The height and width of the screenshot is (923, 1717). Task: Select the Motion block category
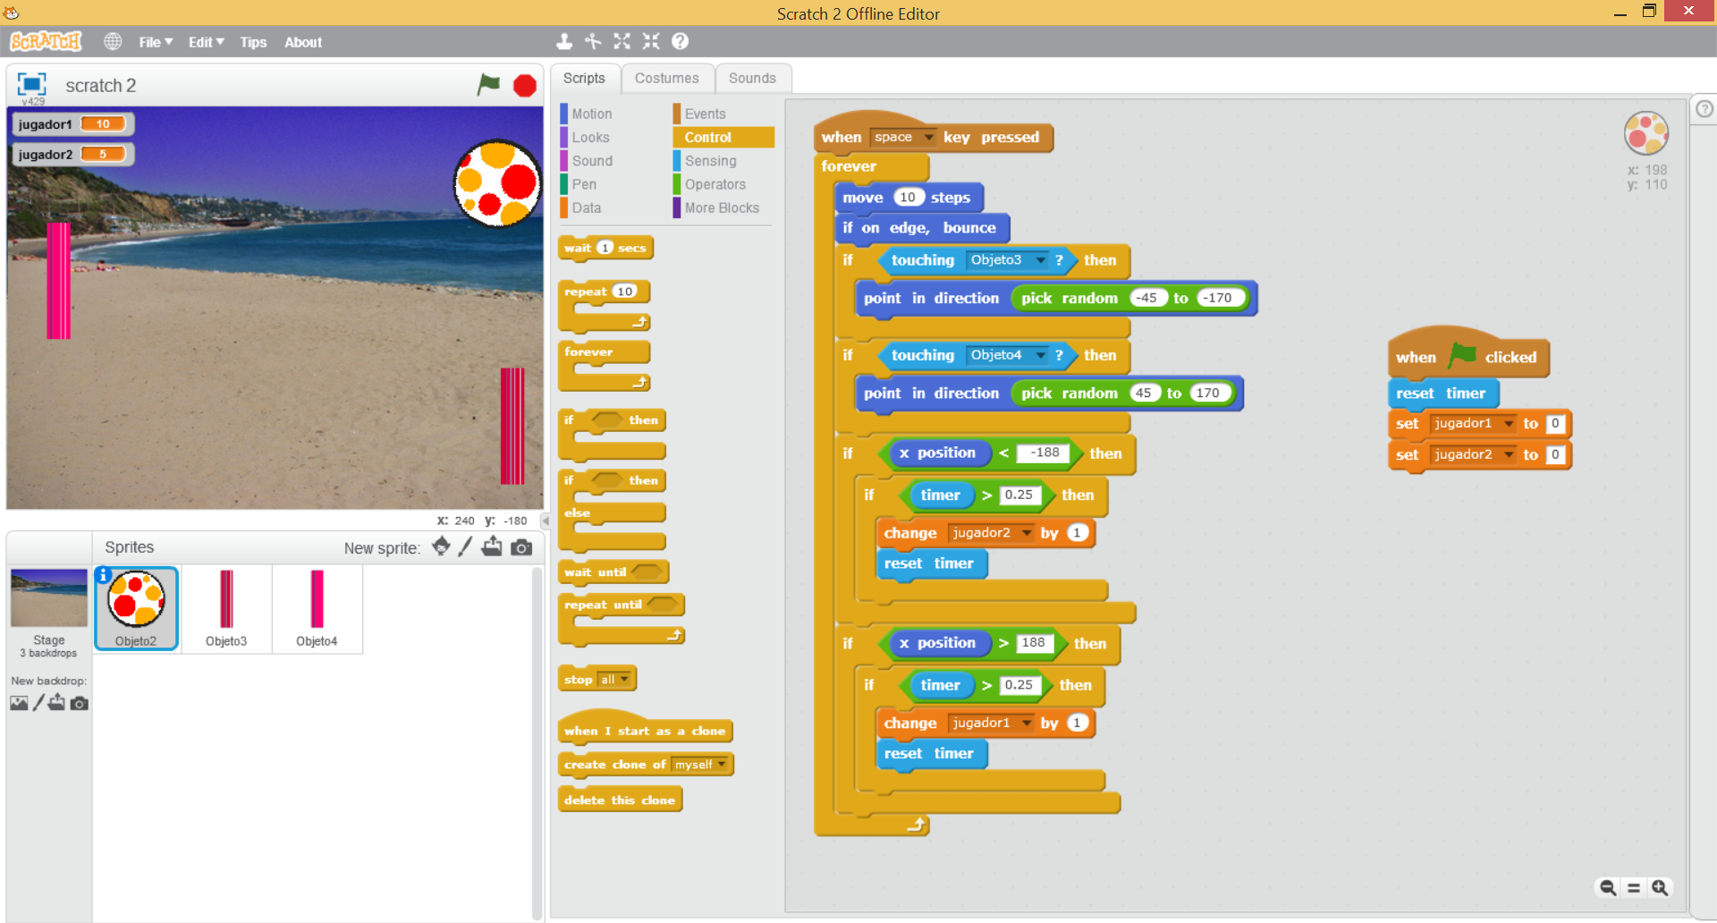591,114
